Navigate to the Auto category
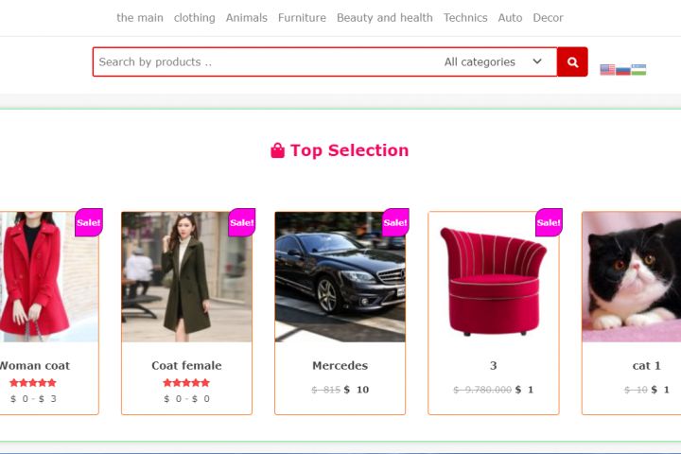 click(x=510, y=18)
